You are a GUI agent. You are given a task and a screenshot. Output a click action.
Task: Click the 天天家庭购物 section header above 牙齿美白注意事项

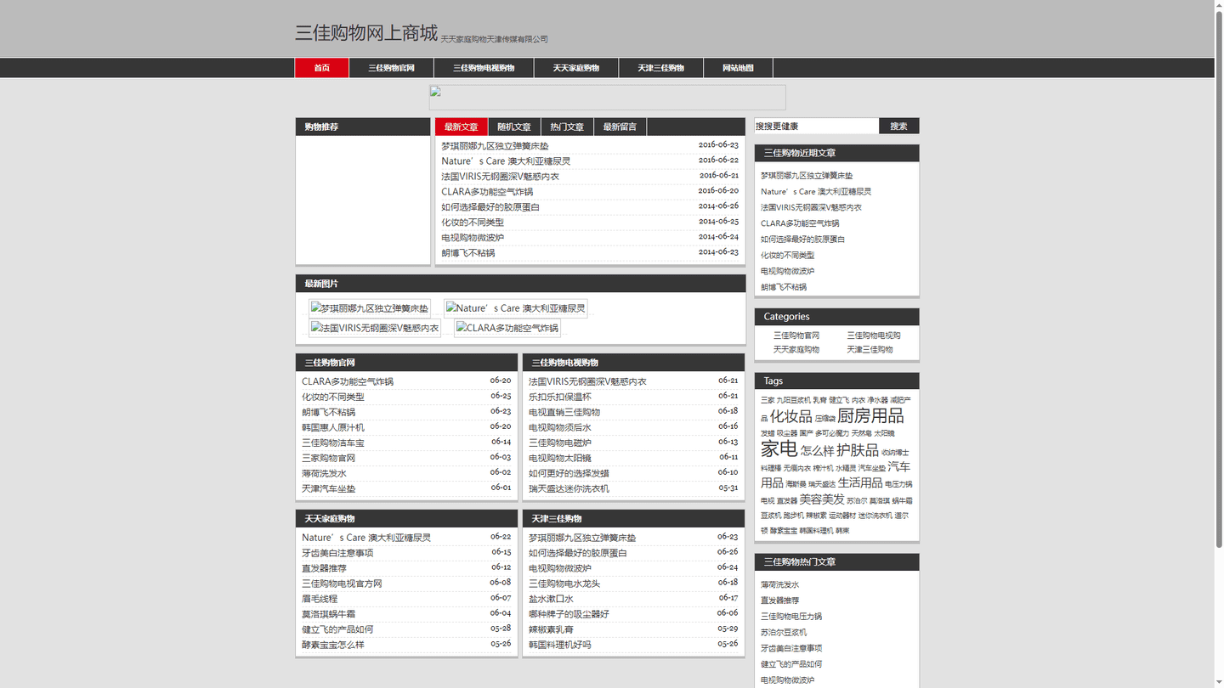pyautogui.click(x=330, y=519)
